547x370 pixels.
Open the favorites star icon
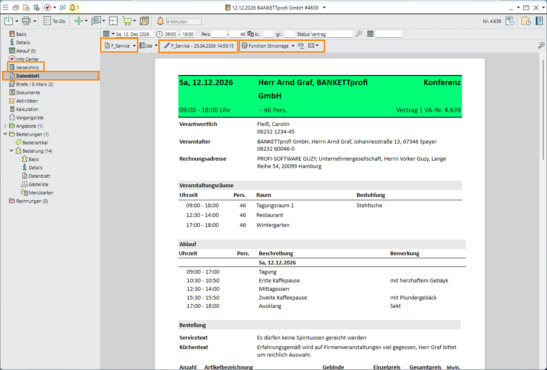coord(36,8)
